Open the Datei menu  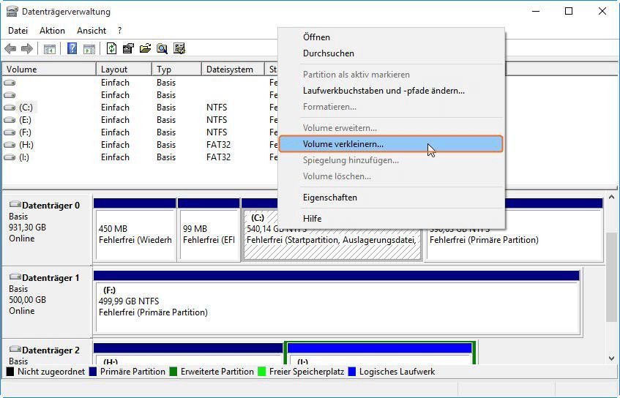18,31
